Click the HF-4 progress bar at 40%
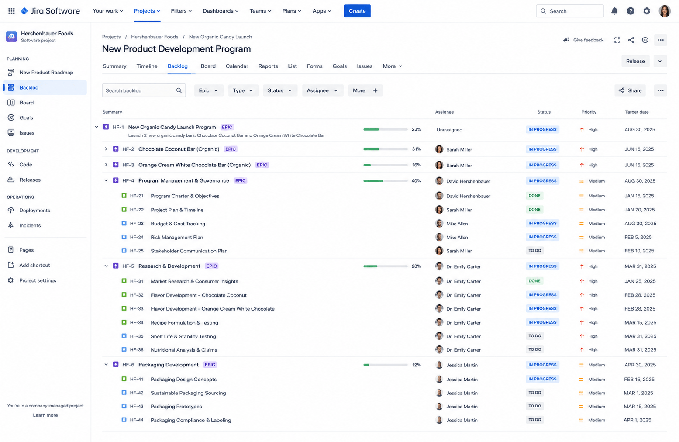This screenshot has width=679, height=442. [385, 181]
